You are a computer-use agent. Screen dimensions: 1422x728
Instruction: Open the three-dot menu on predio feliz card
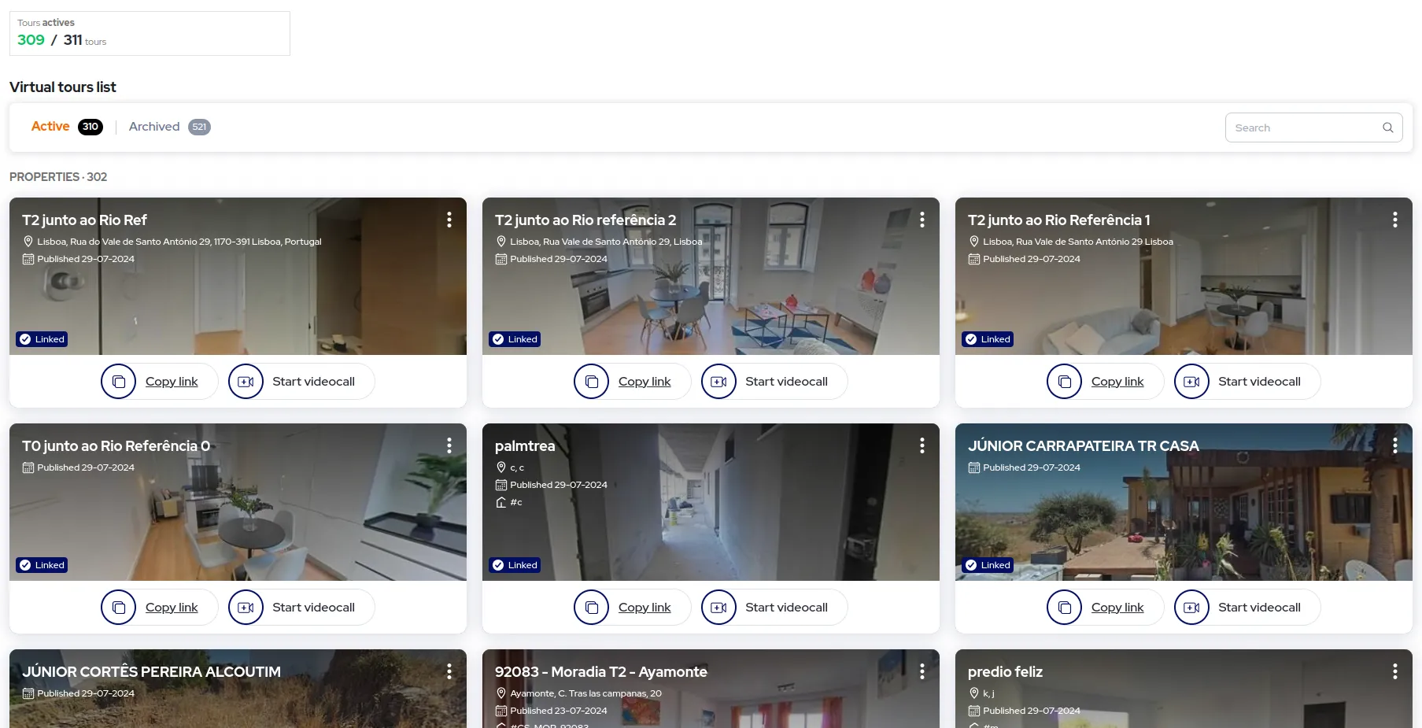[x=1394, y=671]
